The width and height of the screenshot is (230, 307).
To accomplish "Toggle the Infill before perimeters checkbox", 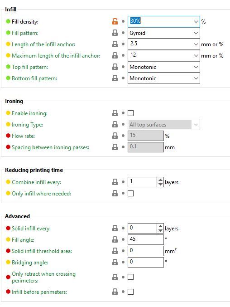I will pyautogui.click(x=130, y=292).
